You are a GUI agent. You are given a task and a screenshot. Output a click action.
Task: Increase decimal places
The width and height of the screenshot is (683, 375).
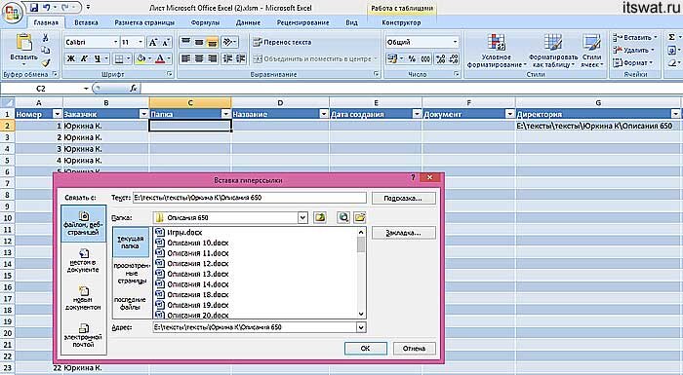point(440,58)
